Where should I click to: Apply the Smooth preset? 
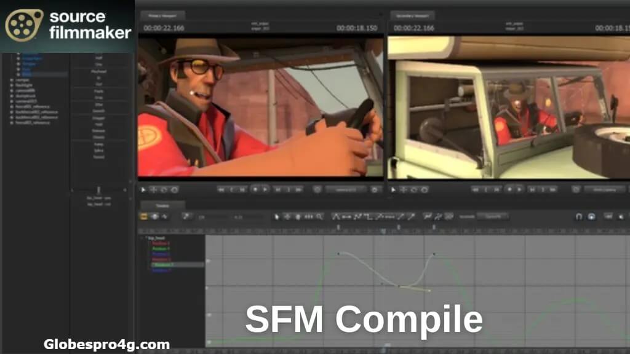point(98,111)
